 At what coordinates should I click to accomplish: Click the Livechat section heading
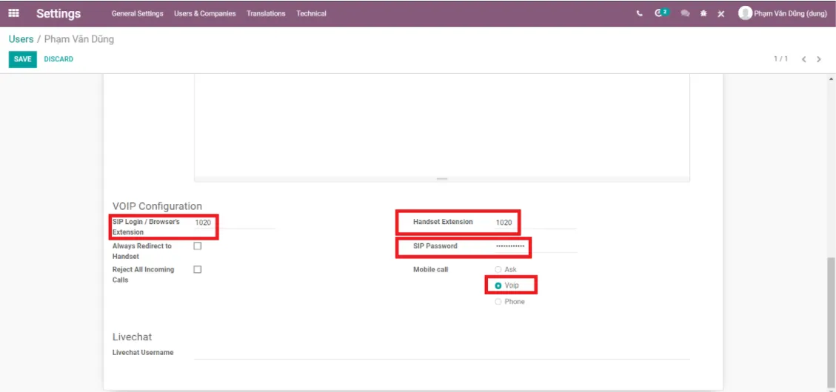pos(133,337)
